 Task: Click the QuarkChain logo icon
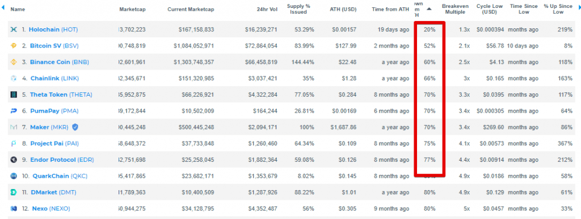click(x=14, y=176)
